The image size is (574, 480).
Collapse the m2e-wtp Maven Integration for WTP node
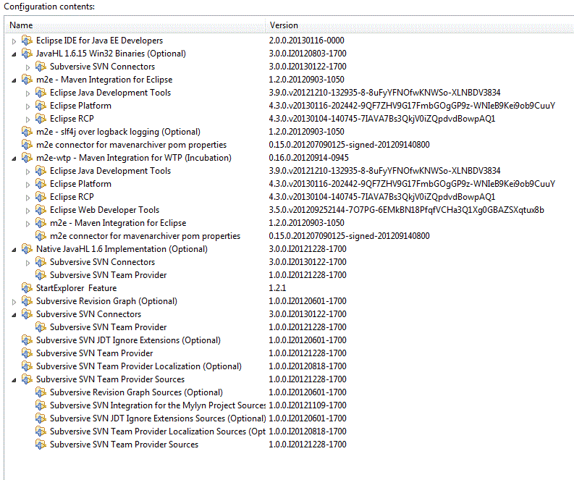click(14, 159)
